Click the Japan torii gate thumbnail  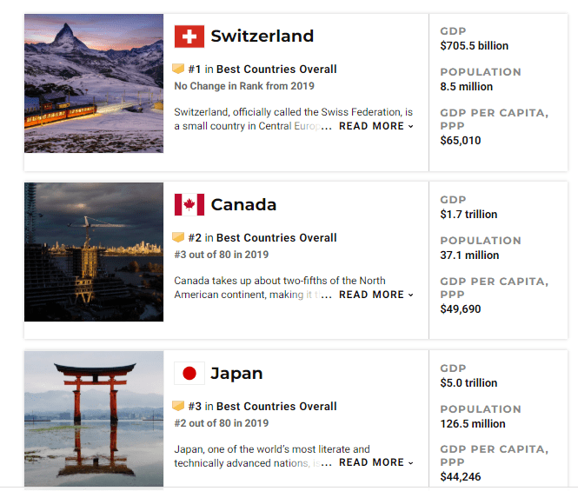click(94, 419)
